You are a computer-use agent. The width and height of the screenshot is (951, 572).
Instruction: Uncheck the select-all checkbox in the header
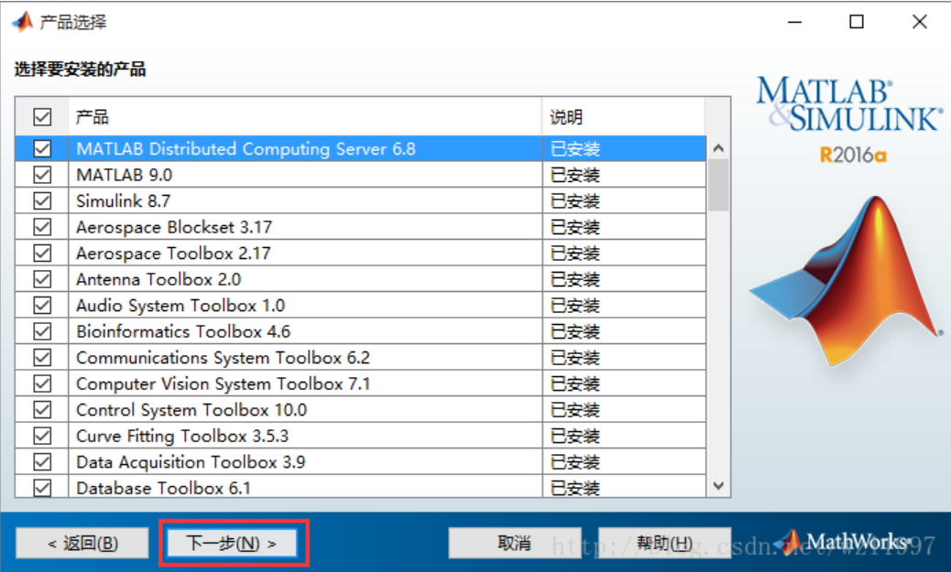(x=41, y=116)
